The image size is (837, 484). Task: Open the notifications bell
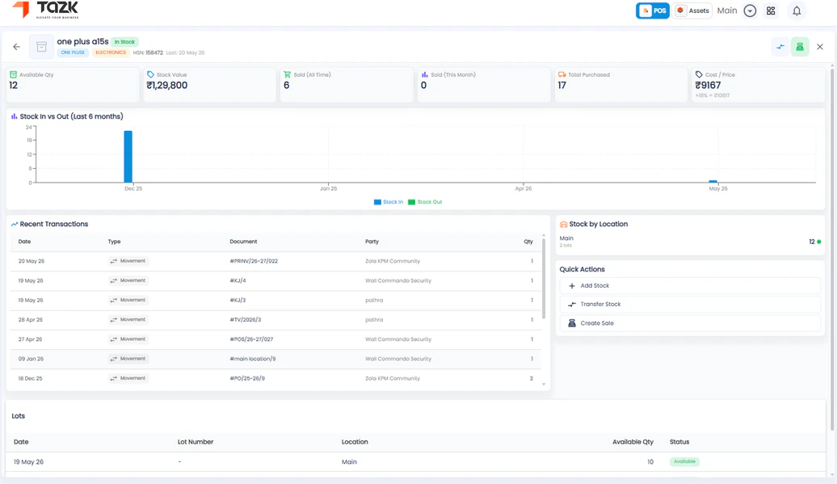797,11
